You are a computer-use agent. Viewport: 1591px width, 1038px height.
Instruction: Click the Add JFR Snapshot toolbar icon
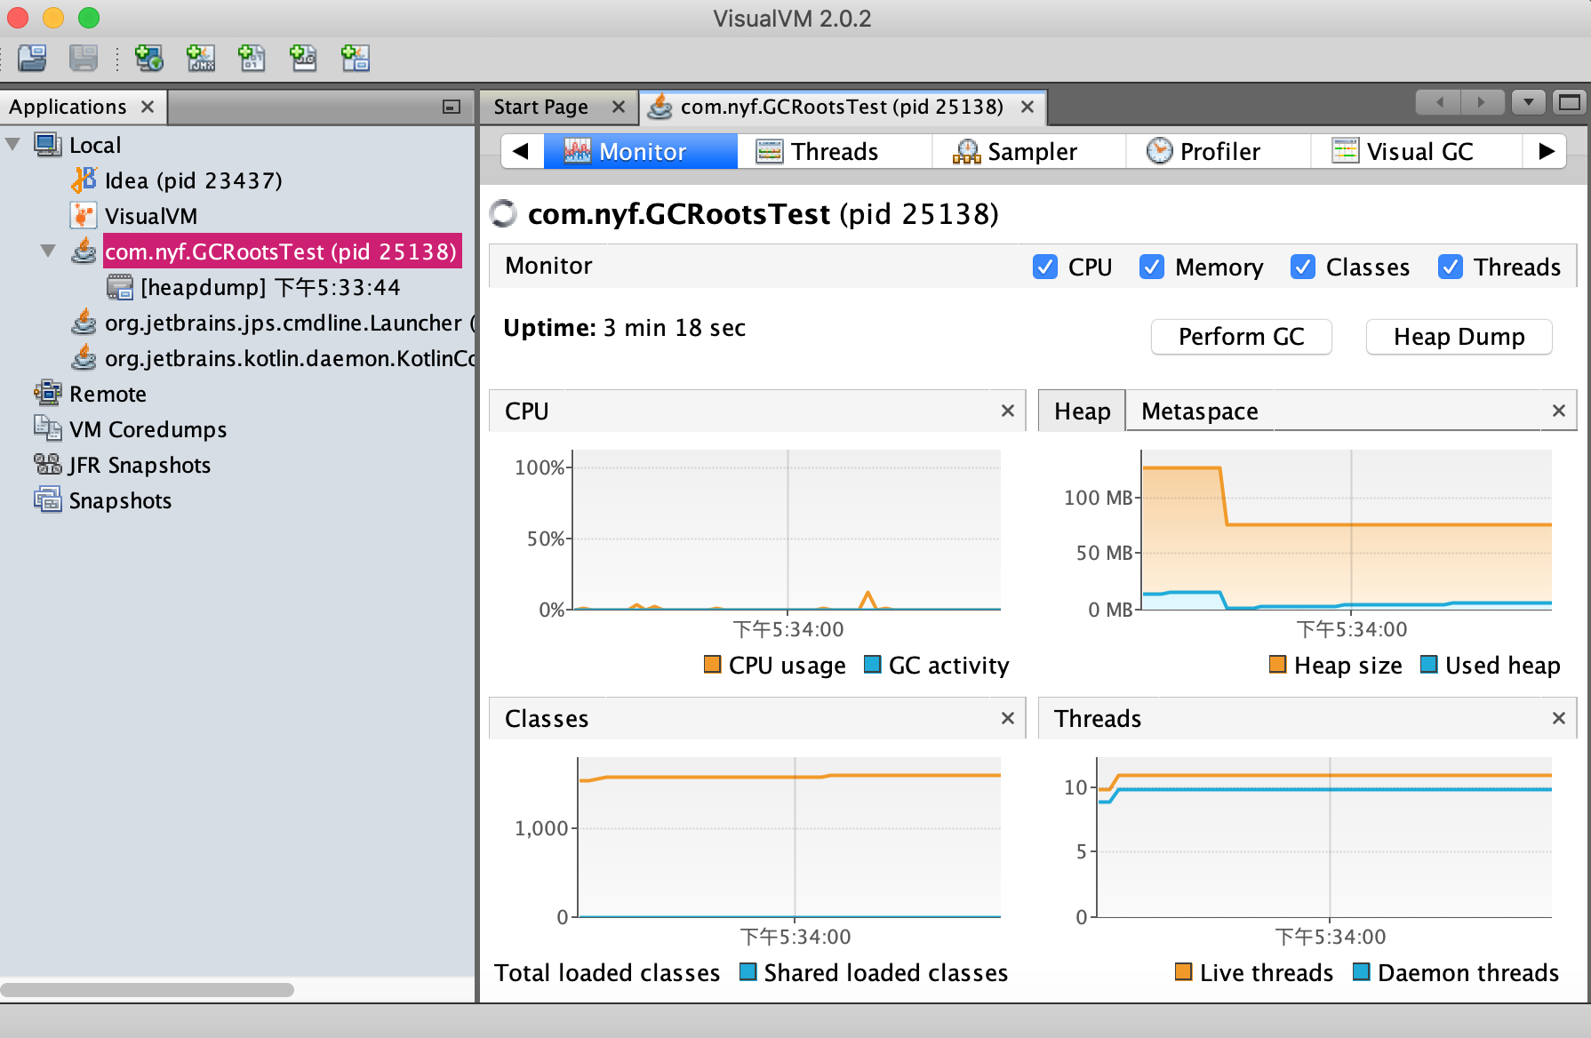coord(304,59)
